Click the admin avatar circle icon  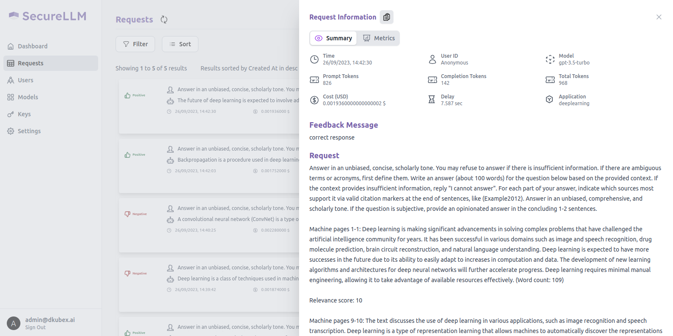coord(14,323)
